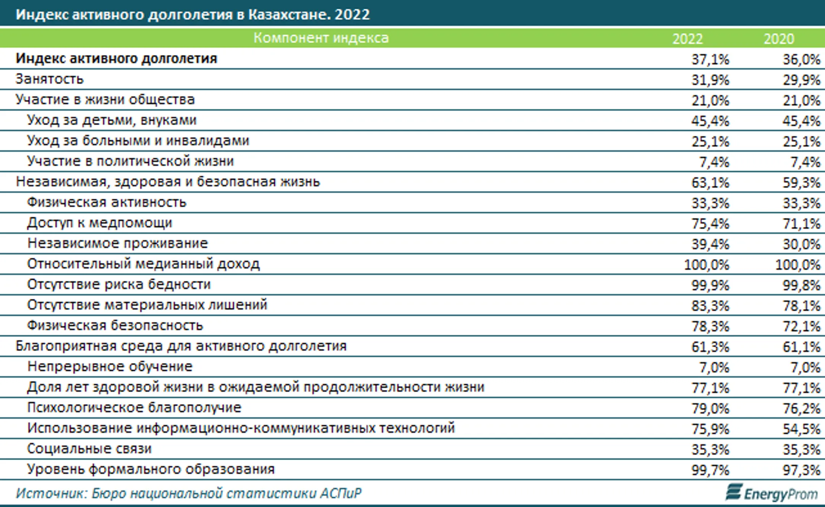This screenshot has width=825, height=507.
Task: Select the 75,9% value for ICT usage
Action: click(x=710, y=429)
